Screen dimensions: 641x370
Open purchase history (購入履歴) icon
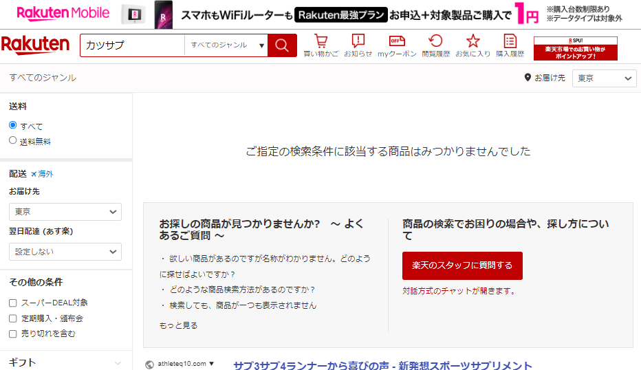(x=510, y=45)
